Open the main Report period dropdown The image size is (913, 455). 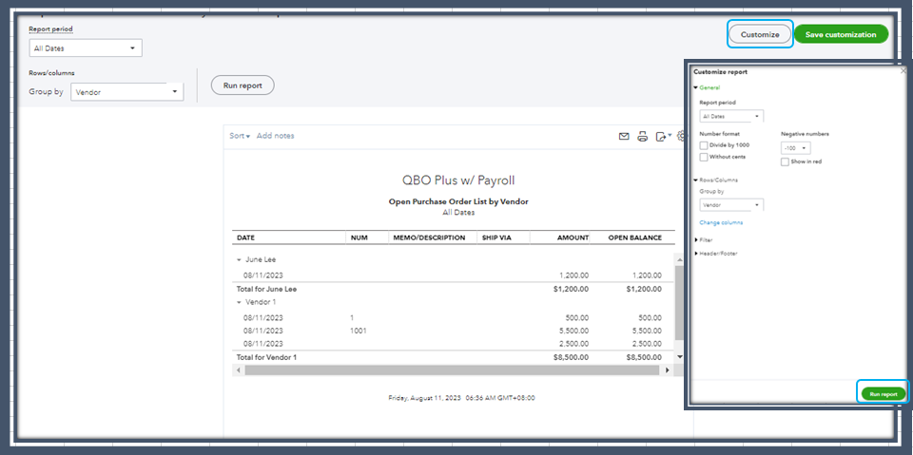[x=86, y=48]
